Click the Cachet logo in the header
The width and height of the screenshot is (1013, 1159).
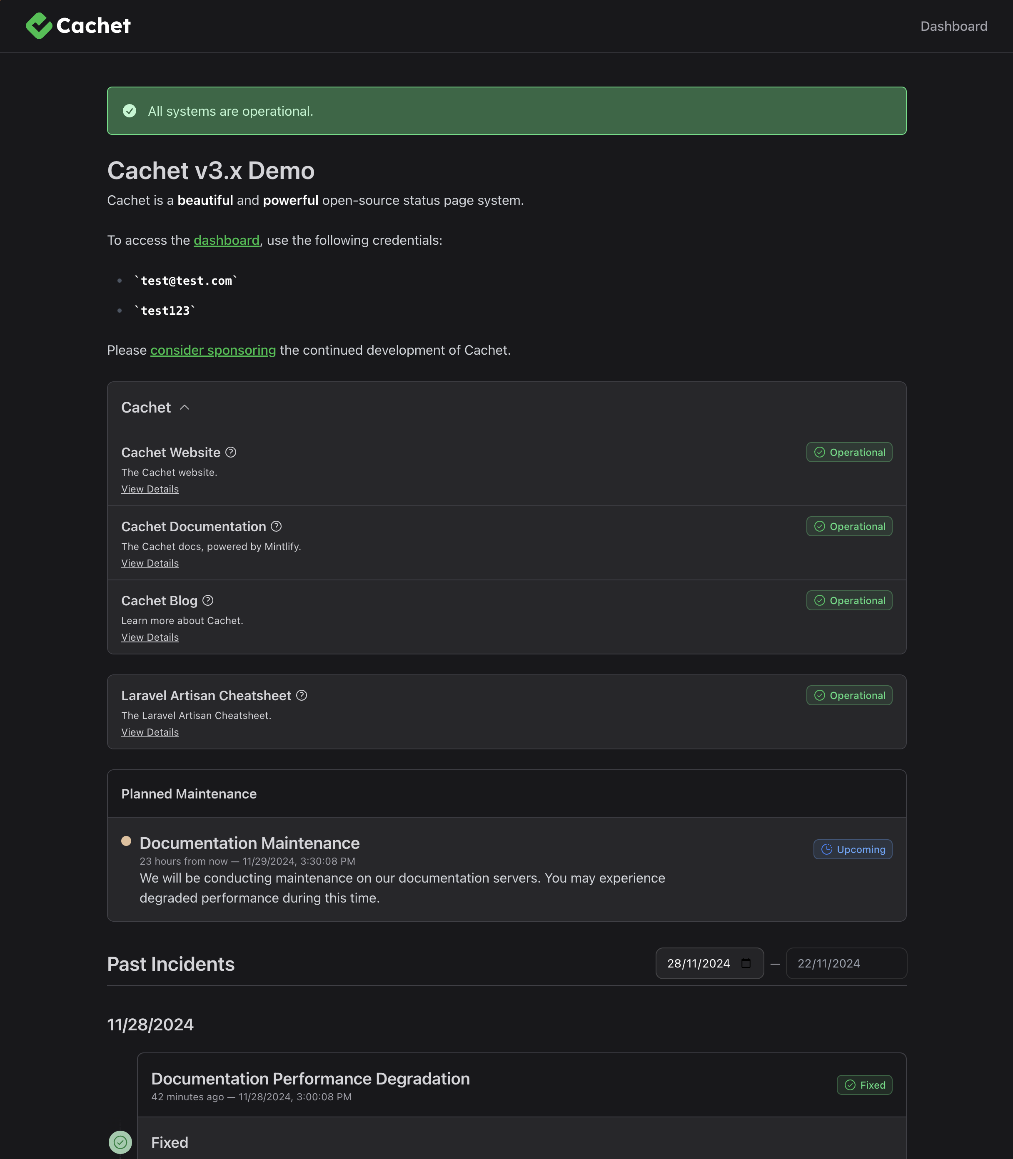point(77,25)
